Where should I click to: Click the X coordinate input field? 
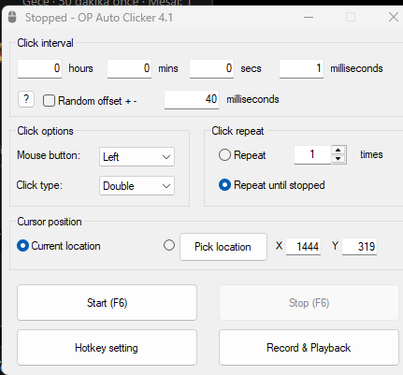[304, 247]
